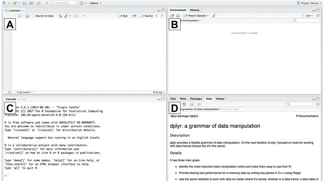The height and width of the screenshot is (181, 323).
Task: Select the Console tab
Action: [x=11, y=99]
